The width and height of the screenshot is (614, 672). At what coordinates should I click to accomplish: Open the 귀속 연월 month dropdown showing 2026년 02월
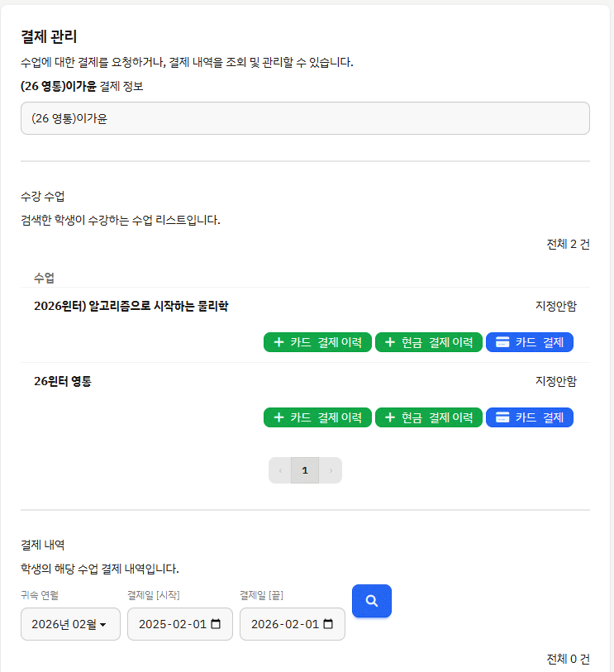coord(70,624)
